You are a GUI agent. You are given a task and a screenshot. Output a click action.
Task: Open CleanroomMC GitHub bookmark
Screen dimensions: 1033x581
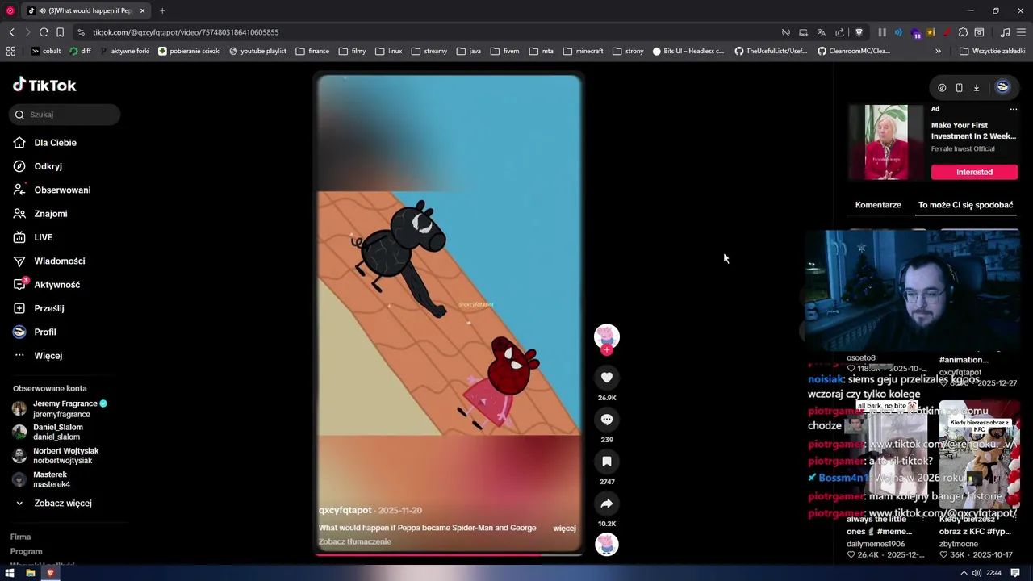click(854, 51)
